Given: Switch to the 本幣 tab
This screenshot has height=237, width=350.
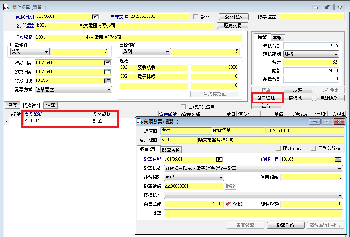Looking at the screenshot, I should (x=277, y=38).
